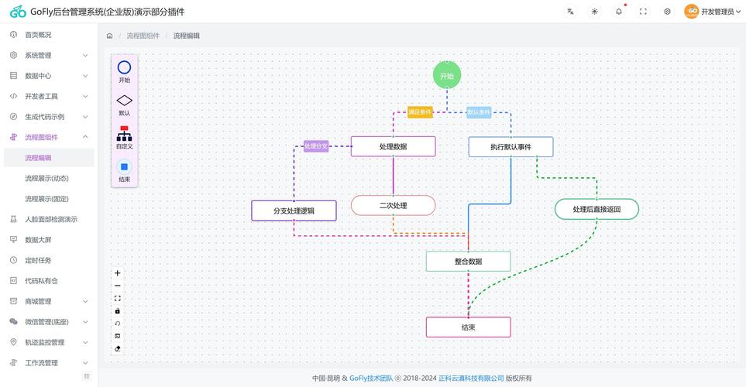Select the 分支处理逻辑 node
This screenshot has width=746, height=387.
294,211
